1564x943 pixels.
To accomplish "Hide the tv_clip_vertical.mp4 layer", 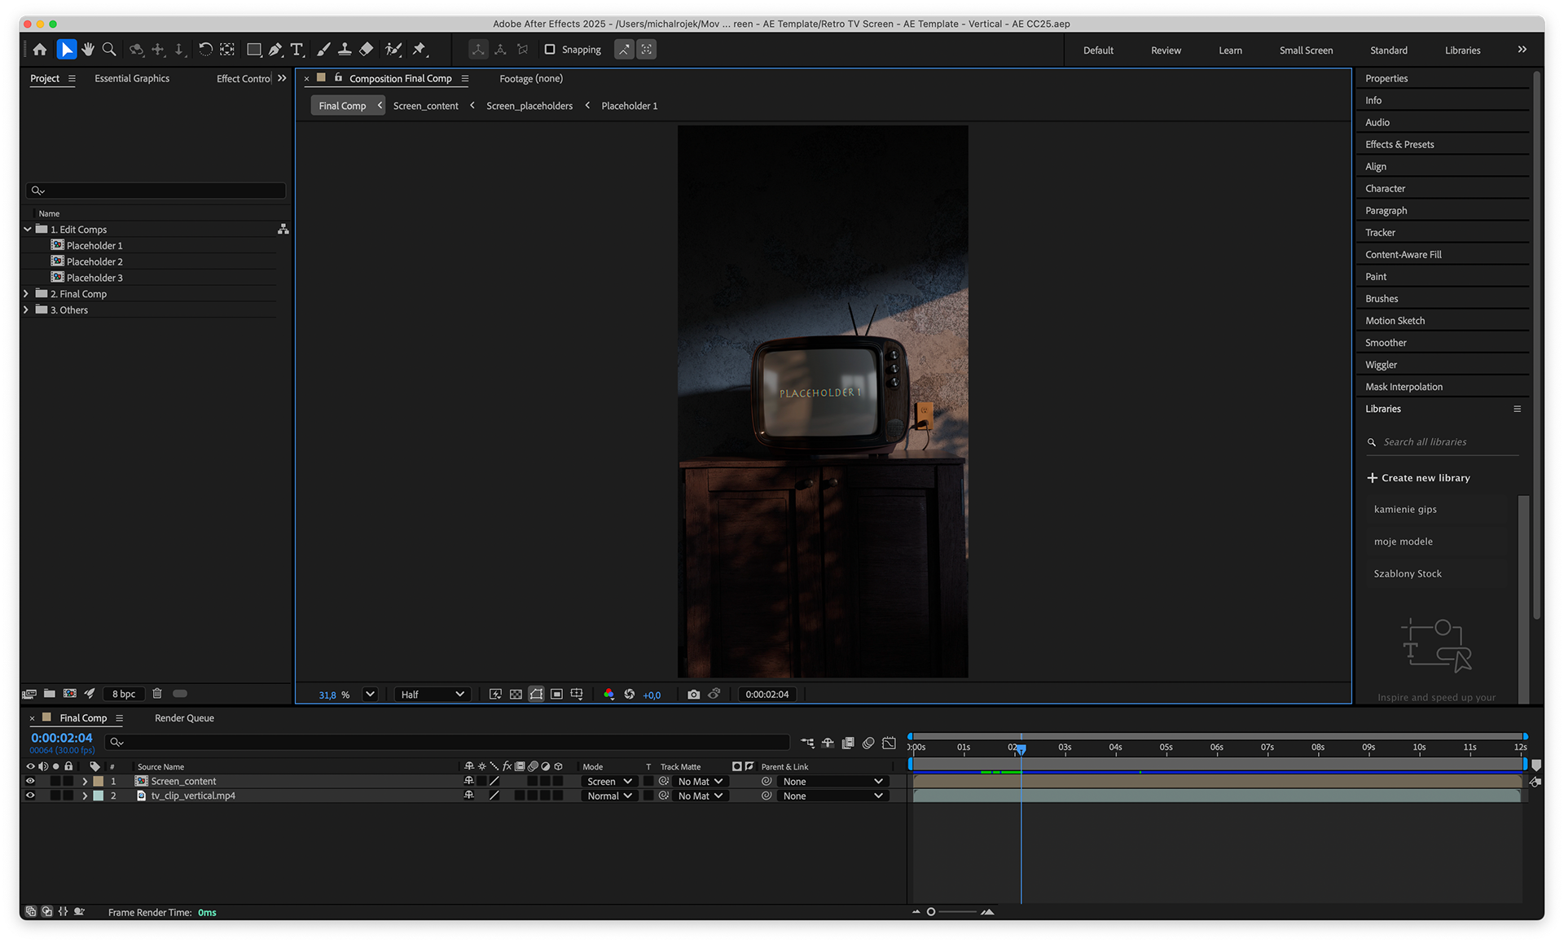I will pyautogui.click(x=30, y=796).
